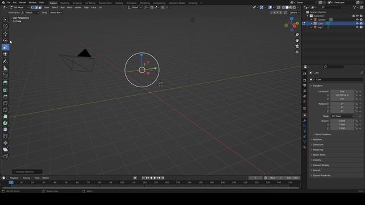Switch to the Modeling workspace tab
This screenshot has width=365, height=205.
point(64,3)
